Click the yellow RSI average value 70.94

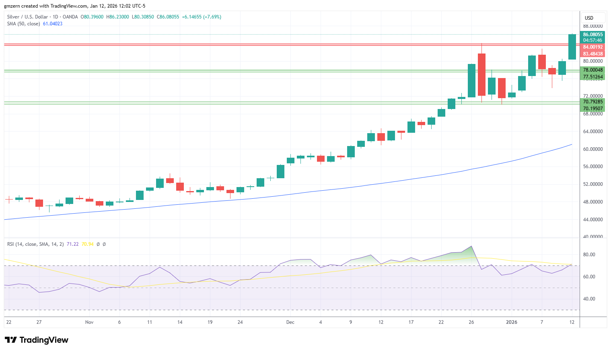click(x=88, y=244)
